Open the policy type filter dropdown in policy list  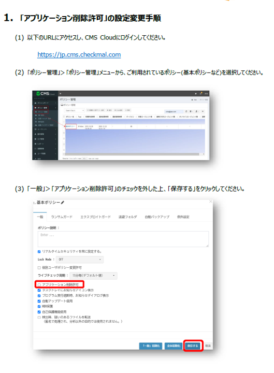[75, 110]
